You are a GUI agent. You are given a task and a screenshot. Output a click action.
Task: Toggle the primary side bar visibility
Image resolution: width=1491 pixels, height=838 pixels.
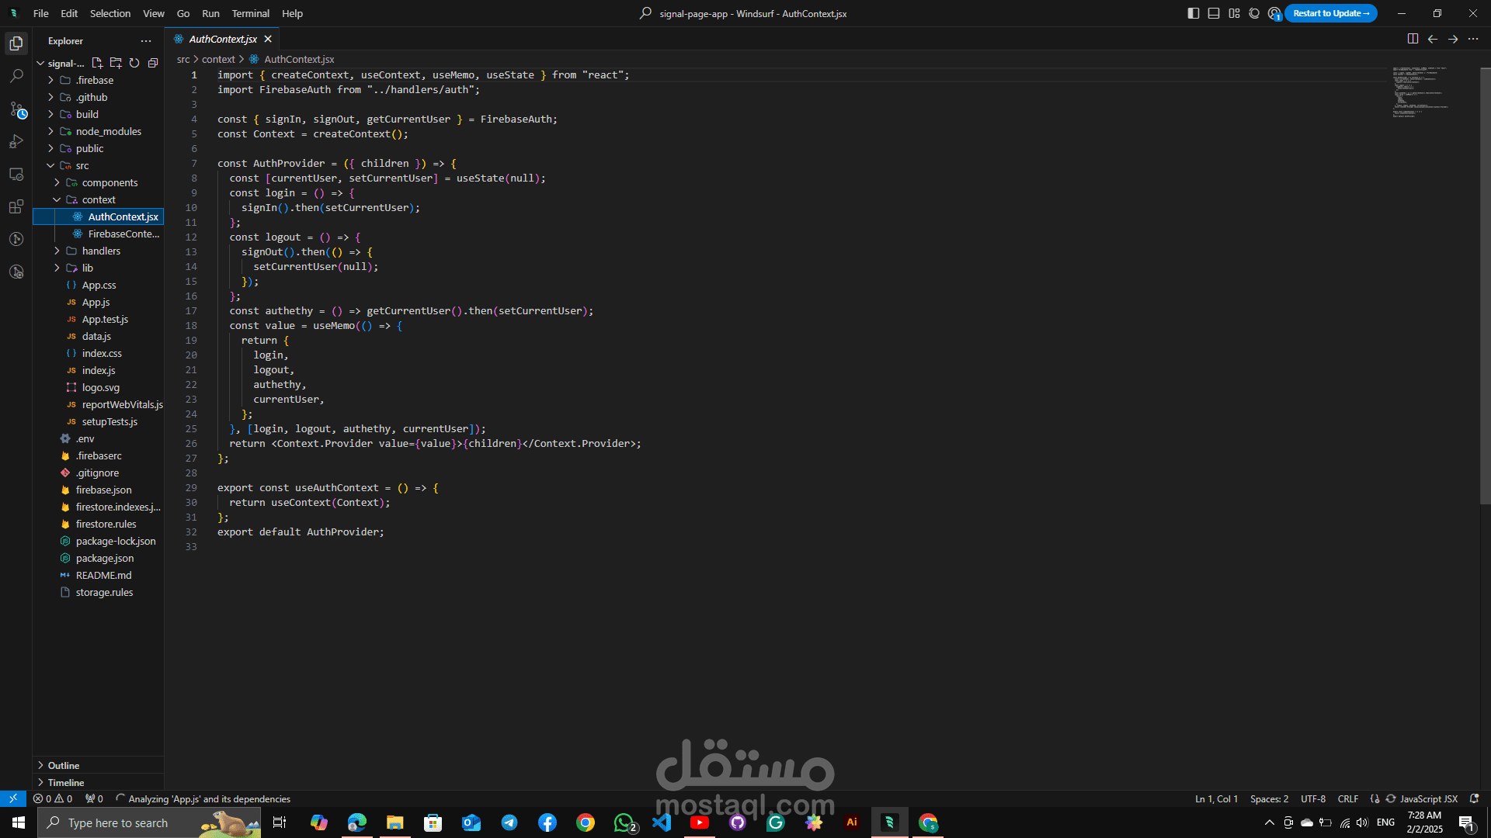(x=1194, y=13)
